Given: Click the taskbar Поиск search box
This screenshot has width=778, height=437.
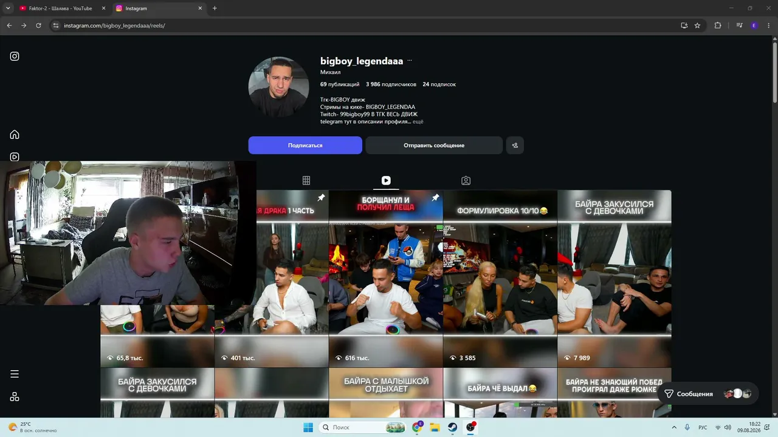Looking at the screenshot, I should click(x=363, y=427).
